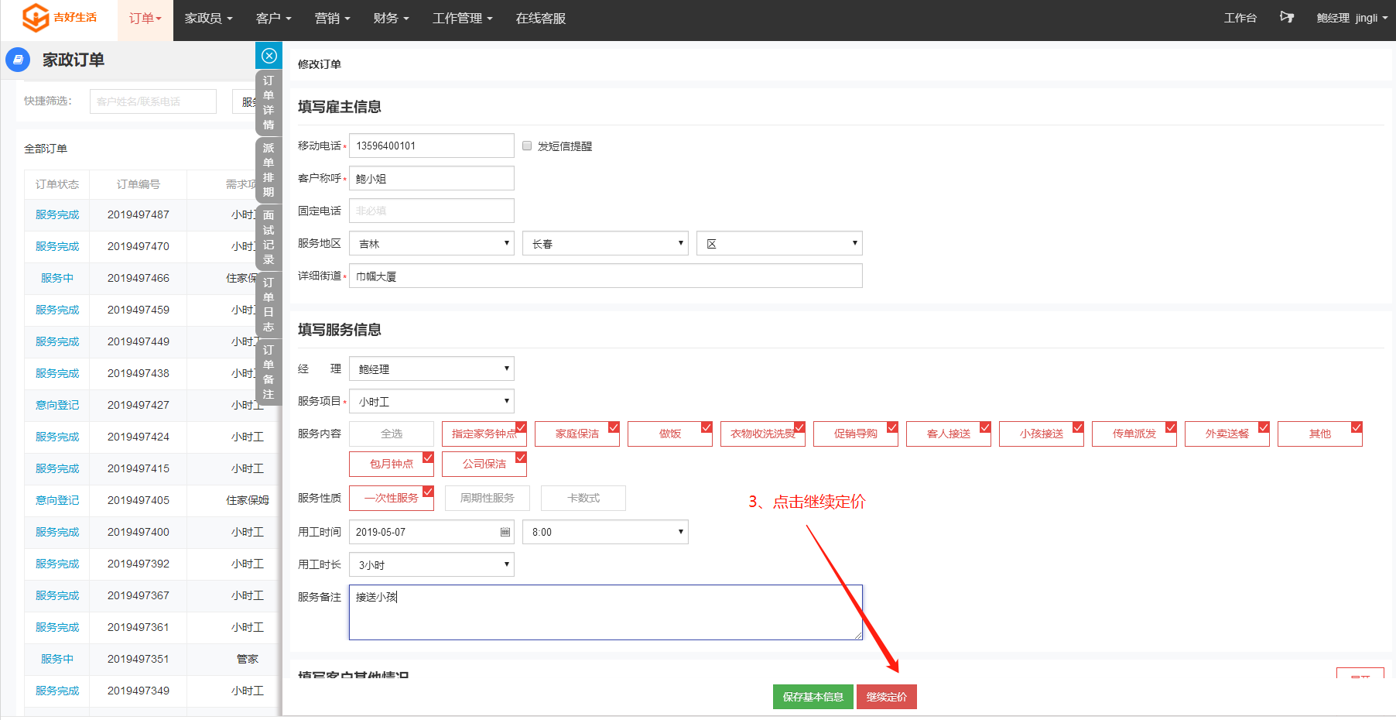Click the 客户称呼 input field
Image resolution: width=1396 pixels, height=720 pixels.
(x=432, y=178)
